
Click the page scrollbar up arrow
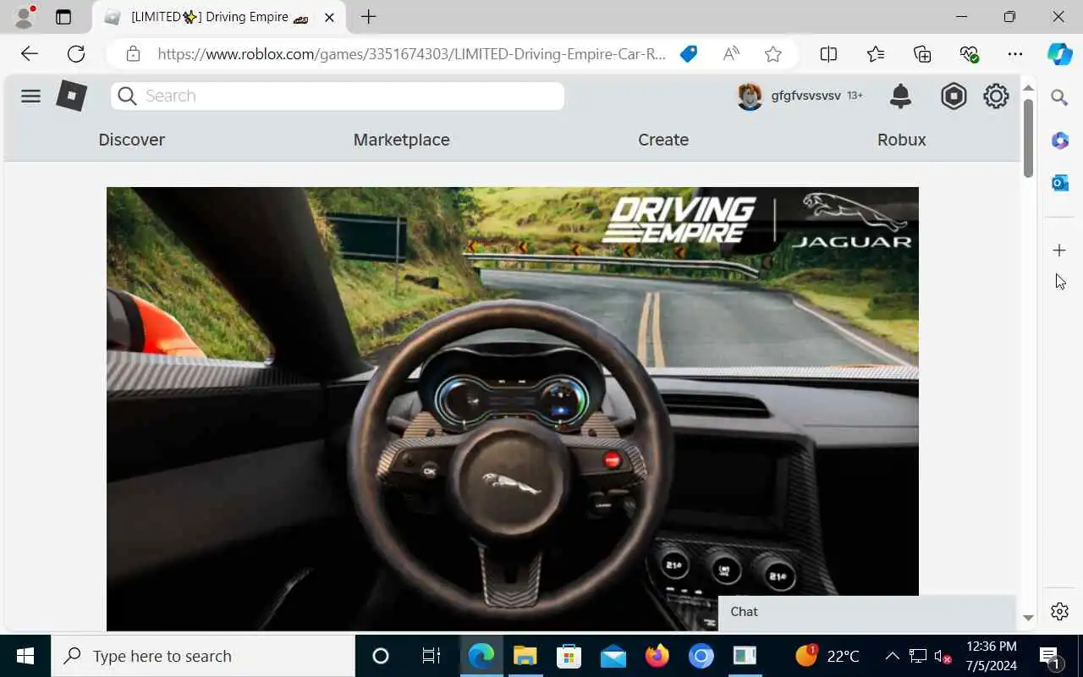(x=1029, y=88)
